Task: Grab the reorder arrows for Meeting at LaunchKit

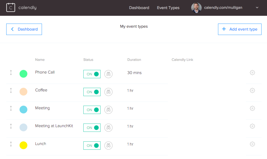Action: point(11,126)
